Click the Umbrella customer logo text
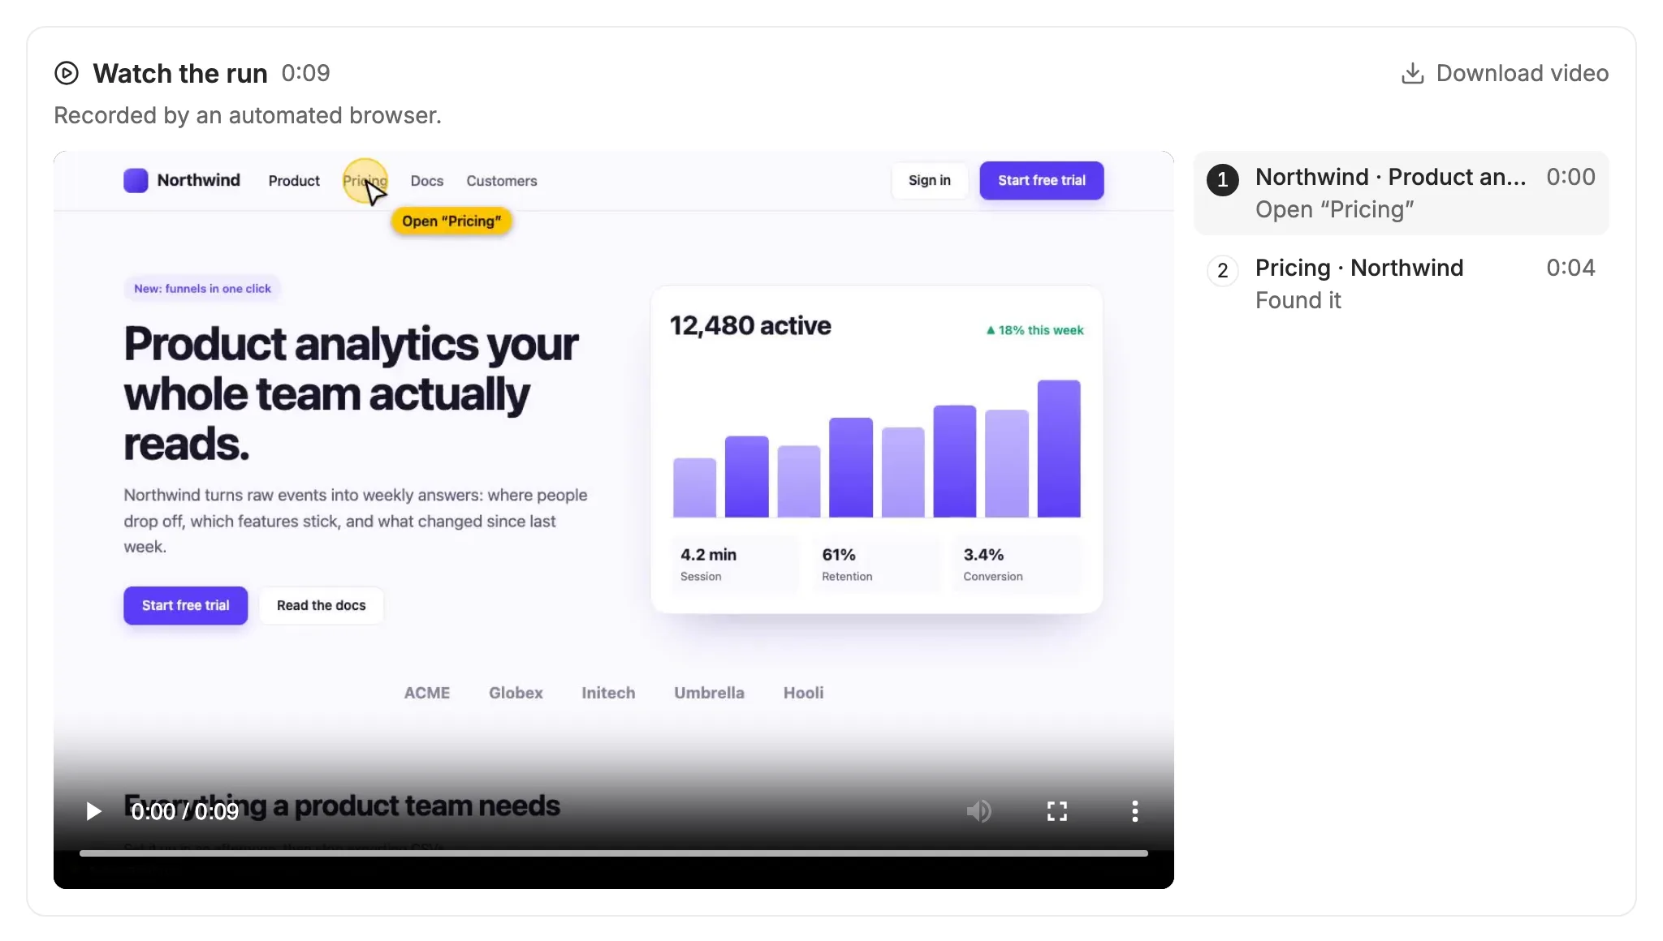The image size is (1663, 941). coord(709,693)
